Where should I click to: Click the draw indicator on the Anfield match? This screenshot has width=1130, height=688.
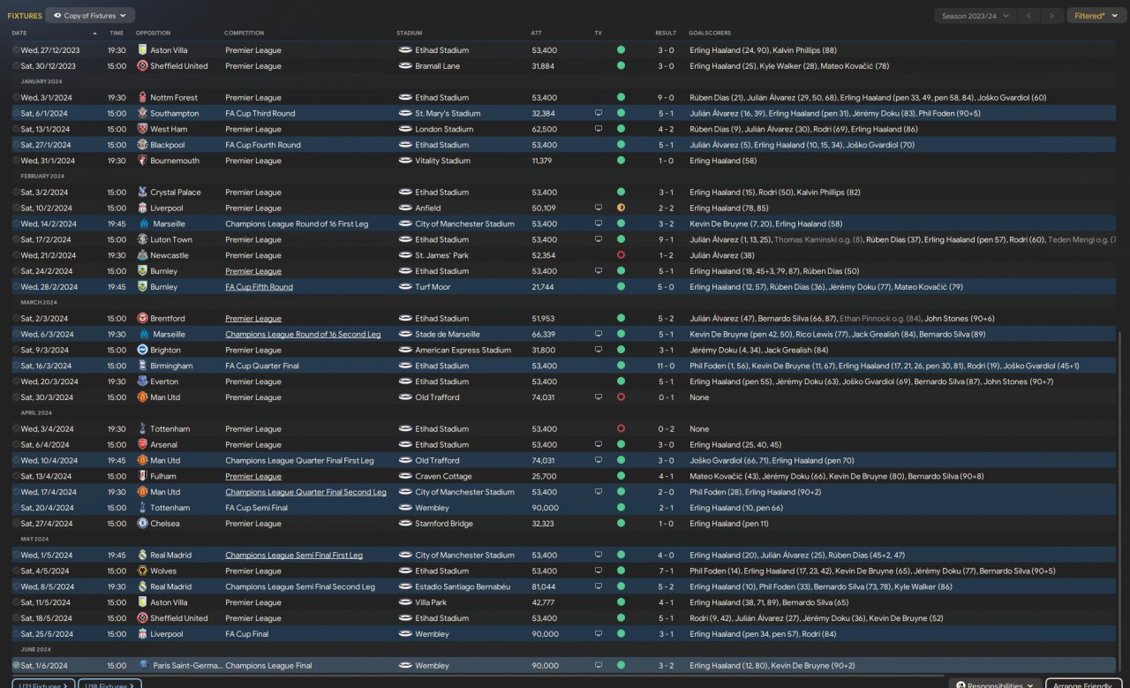621,208
